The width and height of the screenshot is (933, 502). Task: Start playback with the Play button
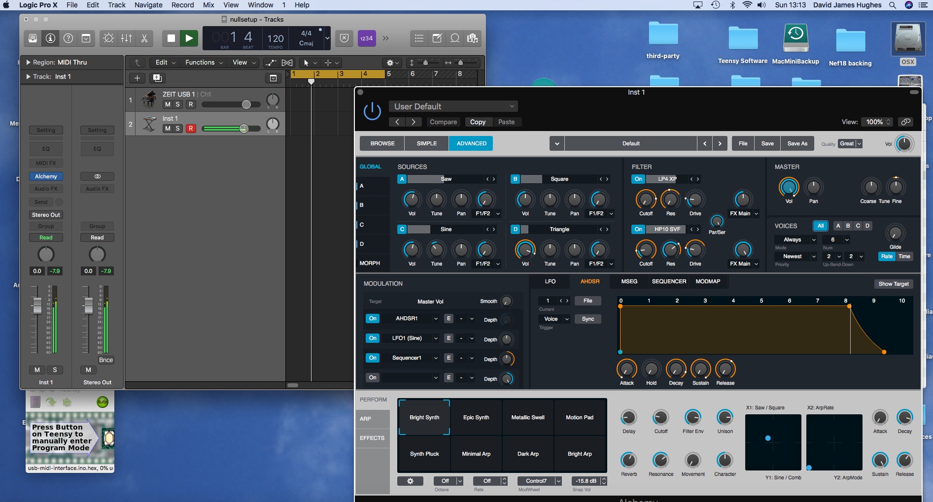[189, 38]
